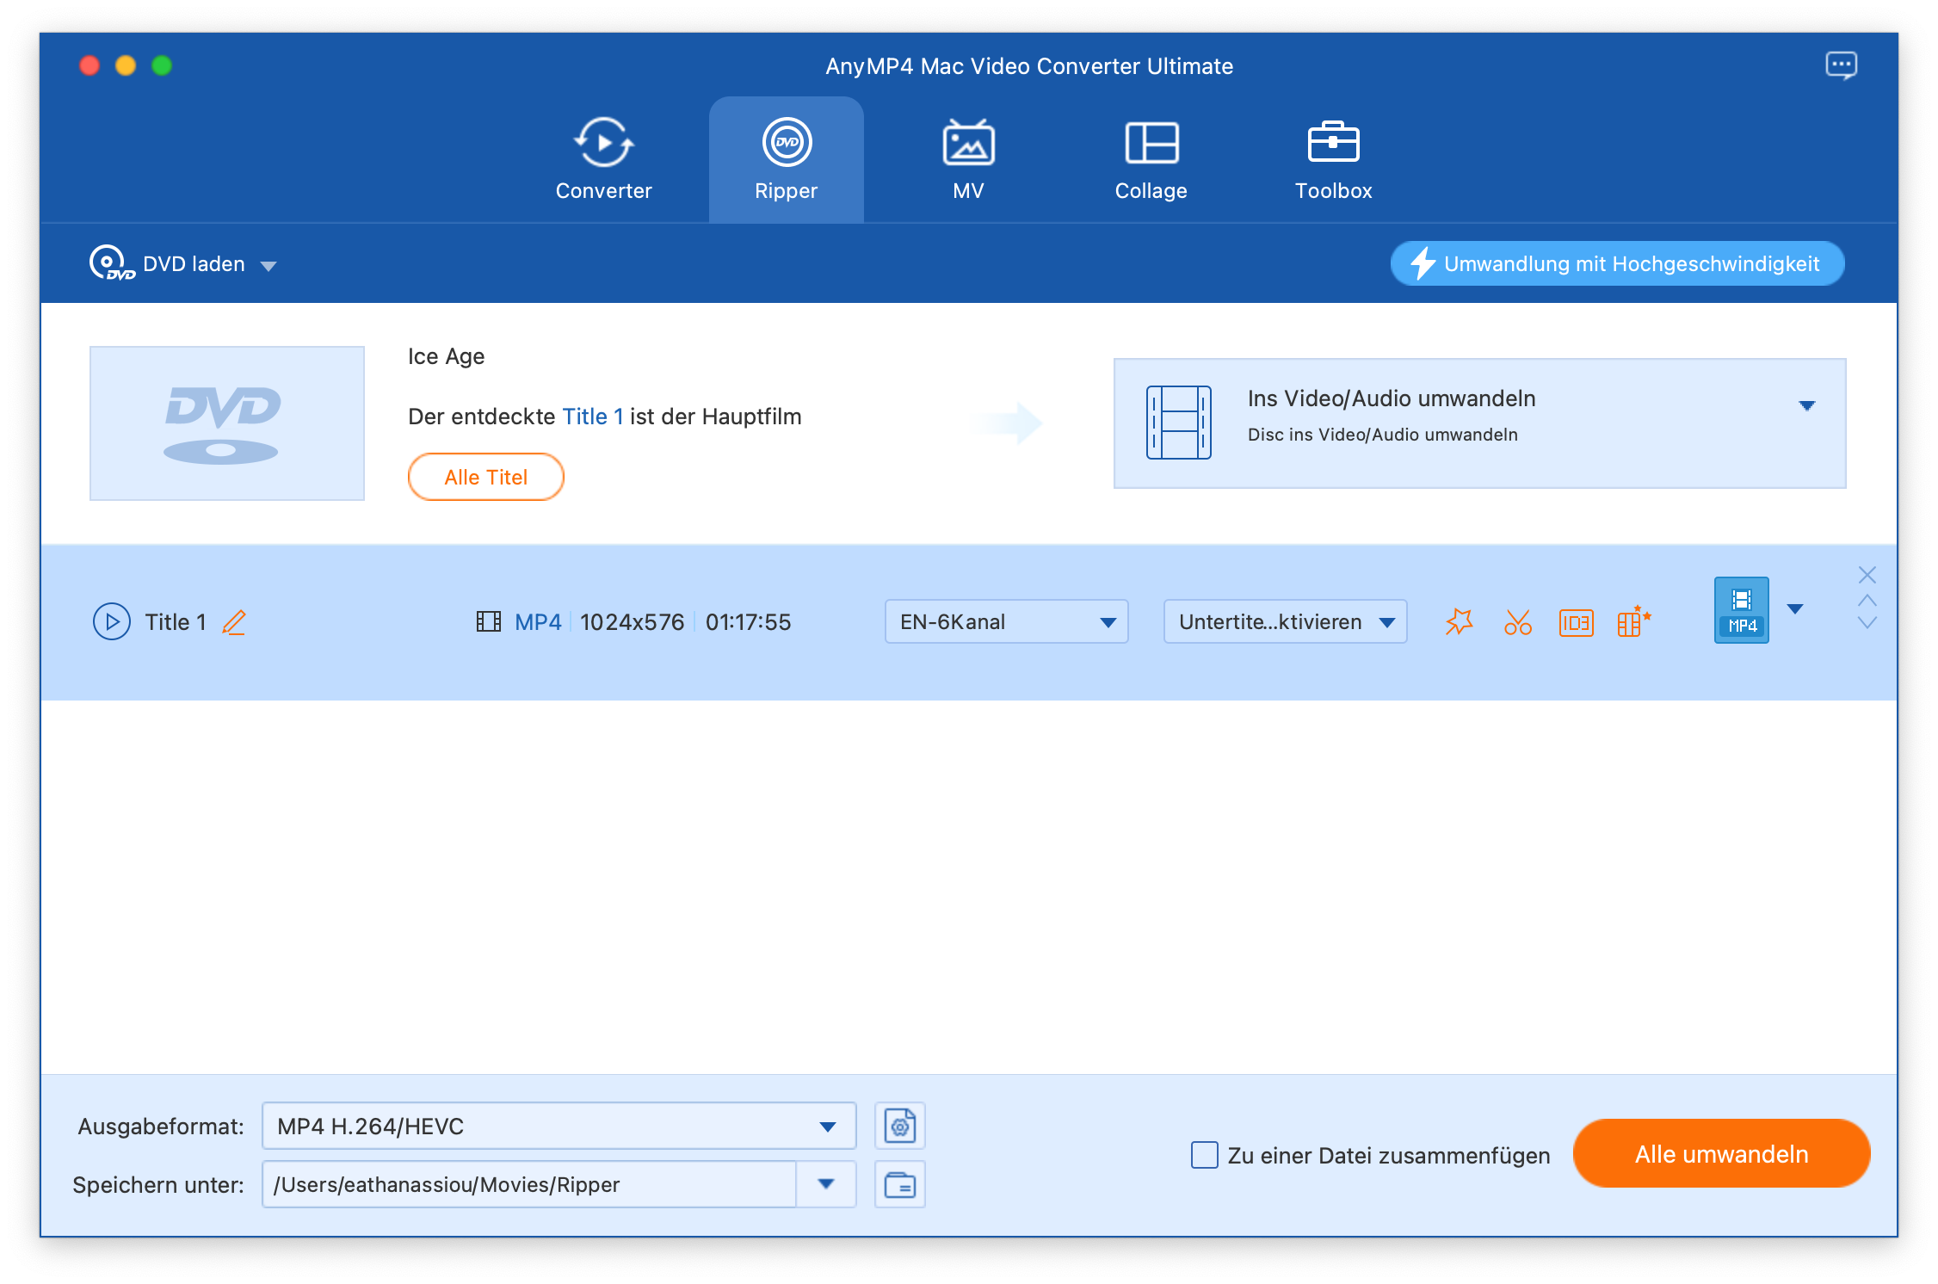This screenshot has height=1284, width=1938.
Task: Toggle 'Umwandlung mit Hochgeschwindigkeit' mode
Action: click(1617, 263)
